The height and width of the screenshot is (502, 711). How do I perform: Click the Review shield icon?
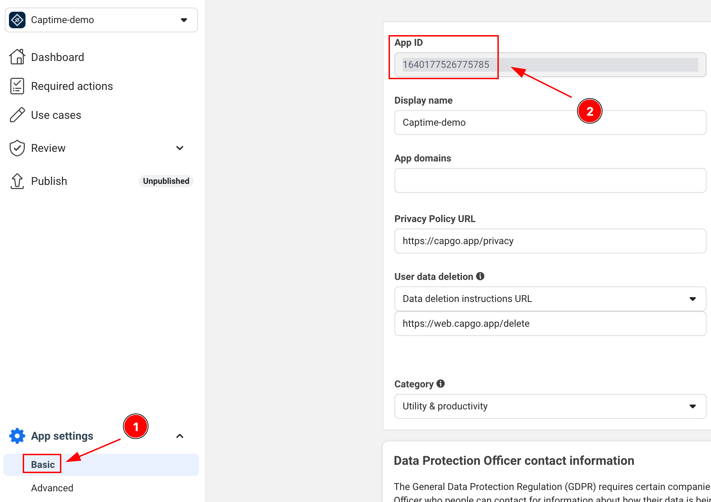tap(17, 148)
